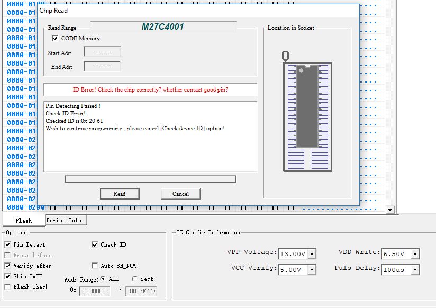436x308 pixels.
Task: Disable the Check ID option
Action: tap(95, 244)
